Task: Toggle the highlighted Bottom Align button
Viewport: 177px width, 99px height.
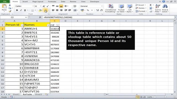Action: pyautogui.click(x=61, y=6)
